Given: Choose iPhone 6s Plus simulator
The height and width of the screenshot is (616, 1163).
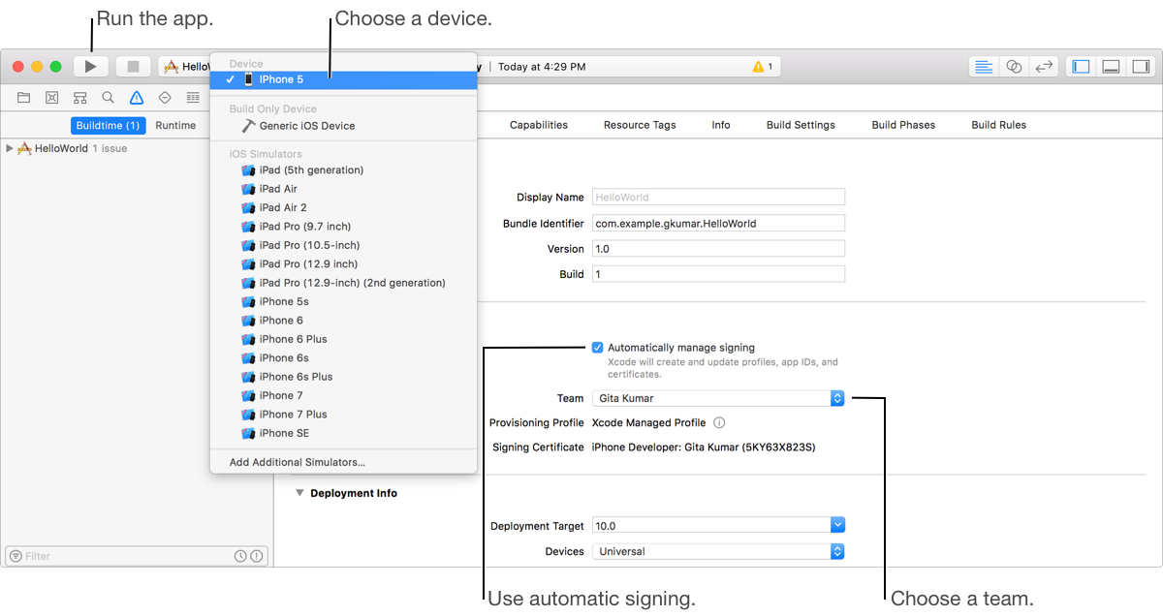Looking at the screenshot, I should [343, 377].
